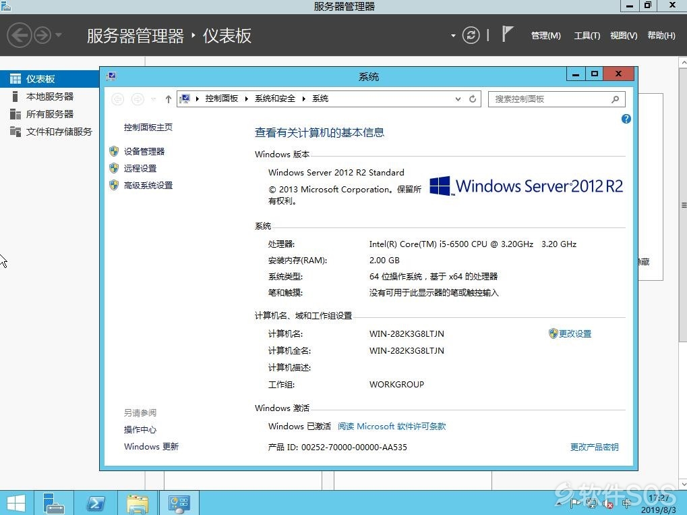Open the 帮助(H) menu
Screen dimensions: 687x515
[661, 36]
